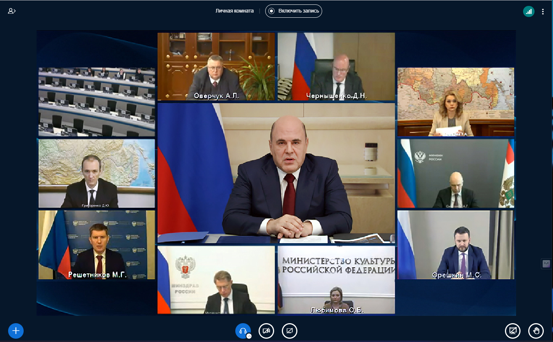Toggle presentation mode with the second screen icon

[290, 331]
